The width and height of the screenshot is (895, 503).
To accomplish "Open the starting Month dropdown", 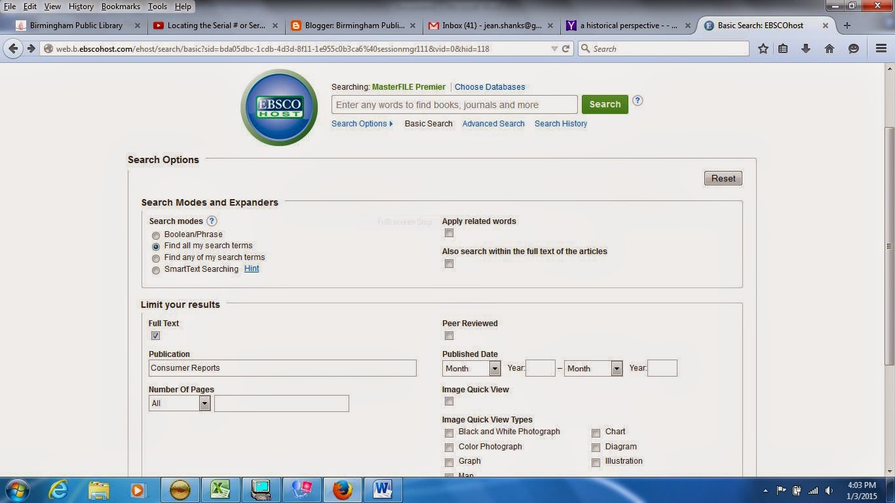I will (x=472, y=369).
